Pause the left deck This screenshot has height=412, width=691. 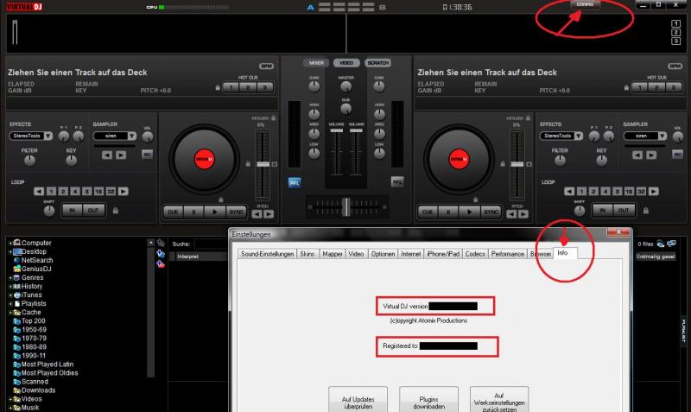click(x=193, y=212)
